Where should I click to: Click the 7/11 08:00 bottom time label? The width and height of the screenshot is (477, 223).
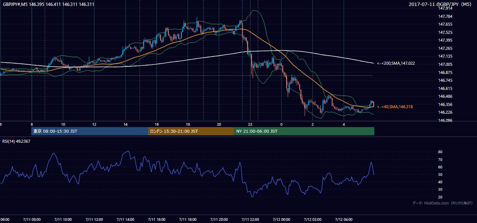[31, 219]
